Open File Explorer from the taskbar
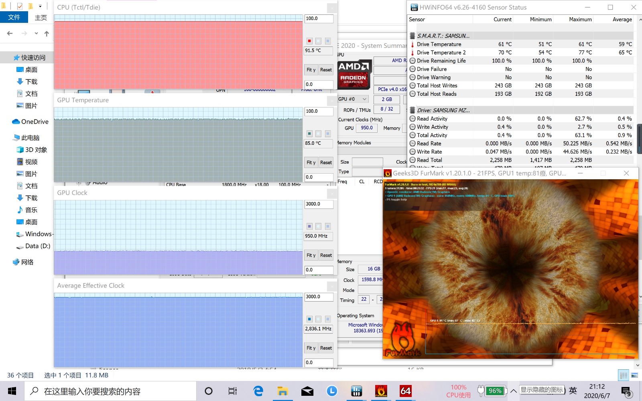642x401 pixels. [283, 391]
